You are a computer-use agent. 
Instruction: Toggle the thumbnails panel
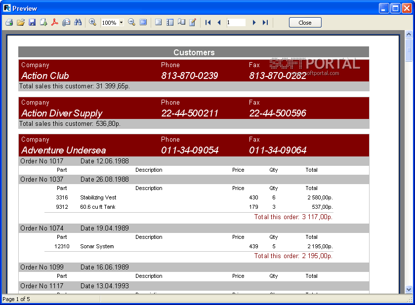coord(170,23)
